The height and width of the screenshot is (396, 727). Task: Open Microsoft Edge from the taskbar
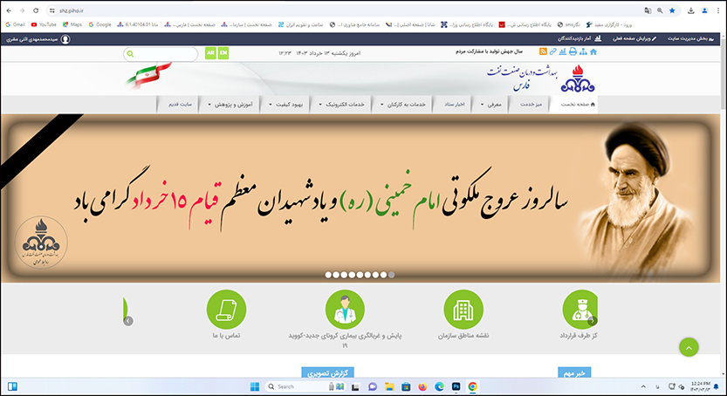tap(439, 386)
